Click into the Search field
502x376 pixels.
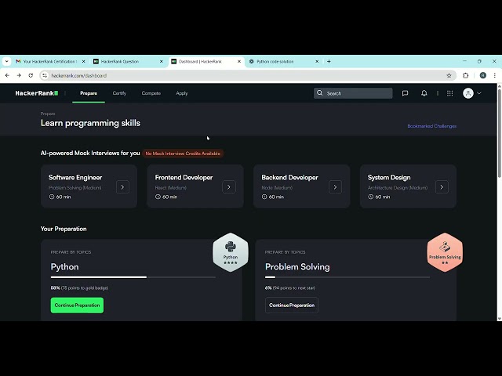pos(353,93)
